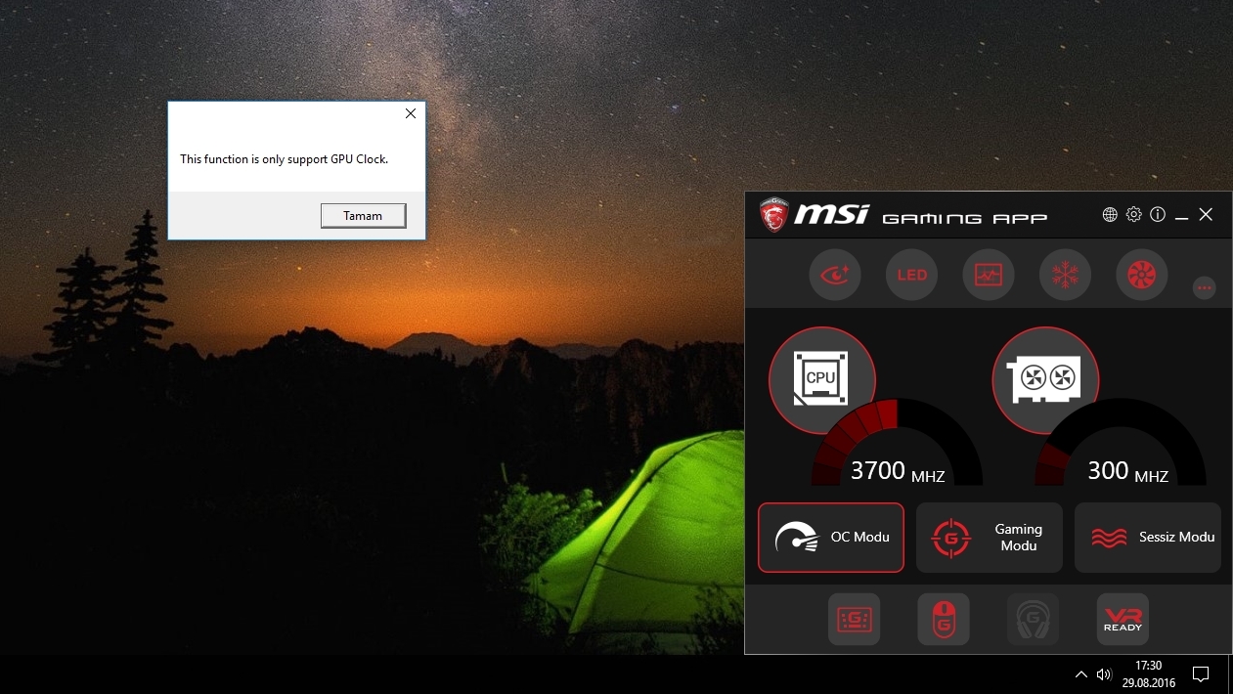The width and height of the screenshot is (1233, 694).
Task: Enable Sessiz Modu silent mode
Action: click(1148, 538)
